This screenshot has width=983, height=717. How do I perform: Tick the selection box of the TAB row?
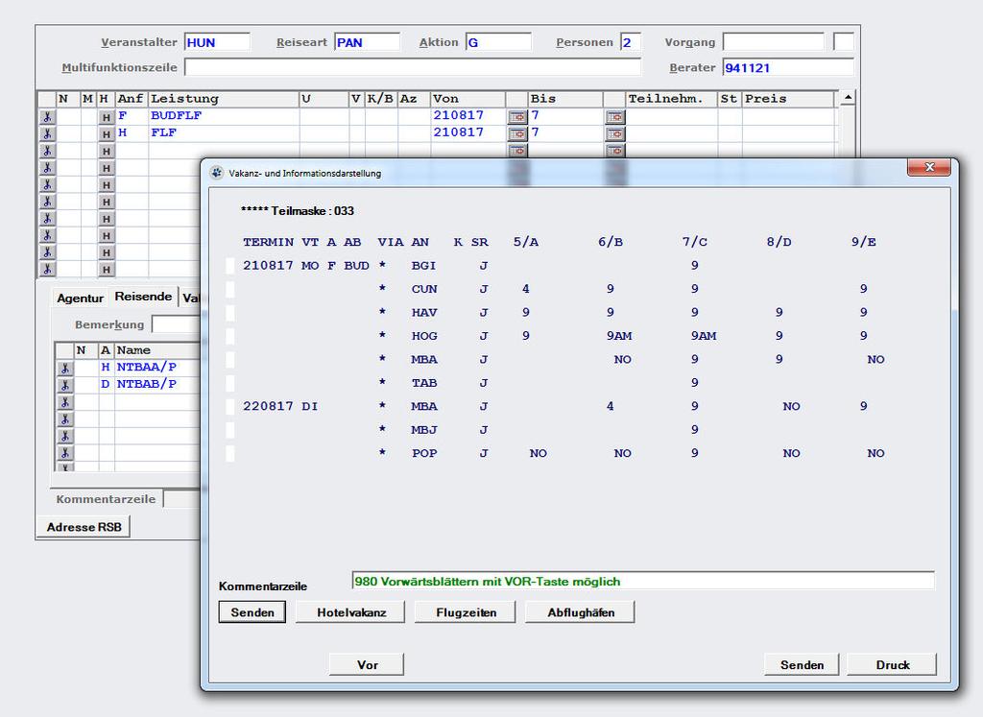230,383
